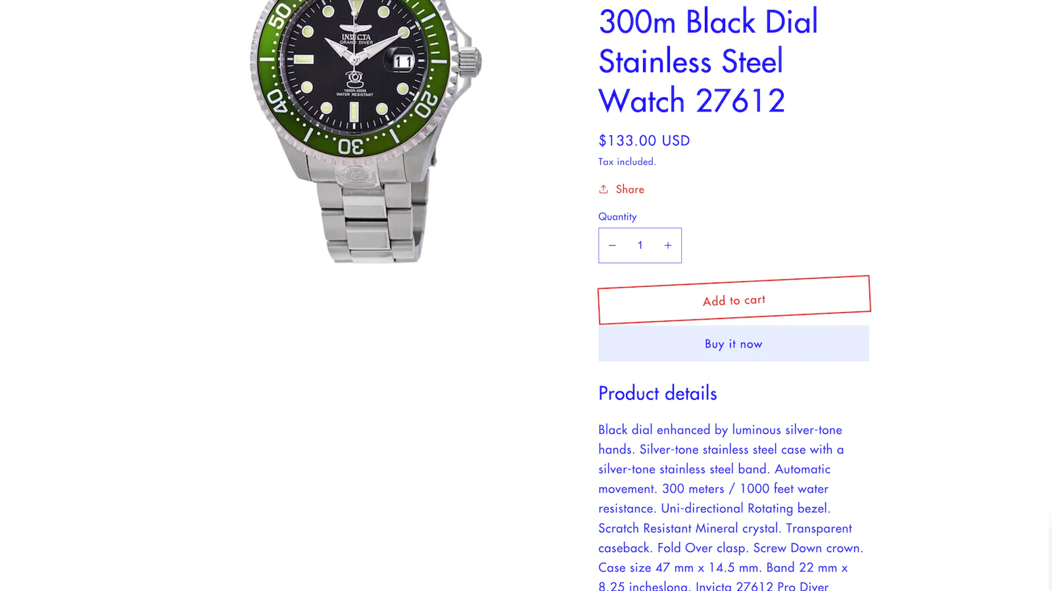This screenshot has height=591, width=1052.
Task: Increase quantity with the plus icon
Action: click(668, 246)
